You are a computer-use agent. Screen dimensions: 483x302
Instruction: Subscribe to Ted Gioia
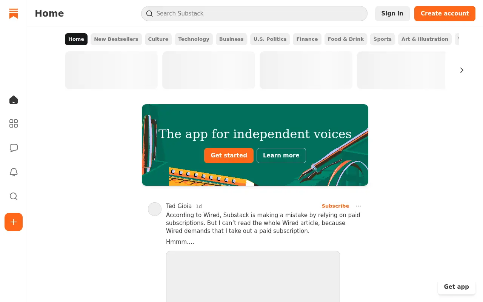coord(335,206)
